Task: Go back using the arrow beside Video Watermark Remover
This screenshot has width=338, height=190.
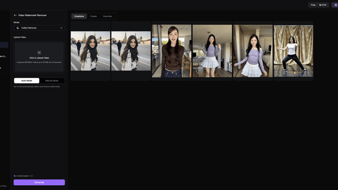Action: [x=15, y=15]
